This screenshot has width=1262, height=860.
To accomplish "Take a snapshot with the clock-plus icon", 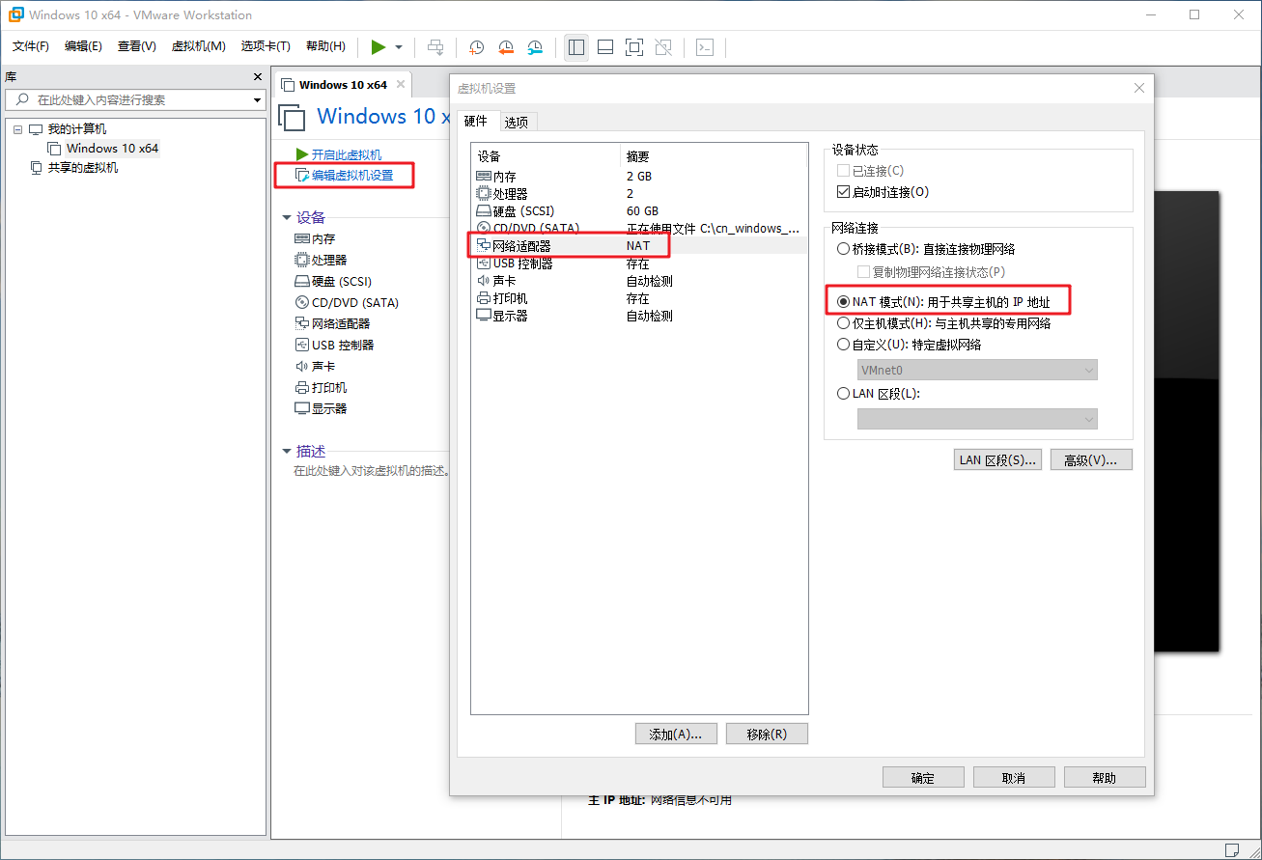I will tap(477, 46).
